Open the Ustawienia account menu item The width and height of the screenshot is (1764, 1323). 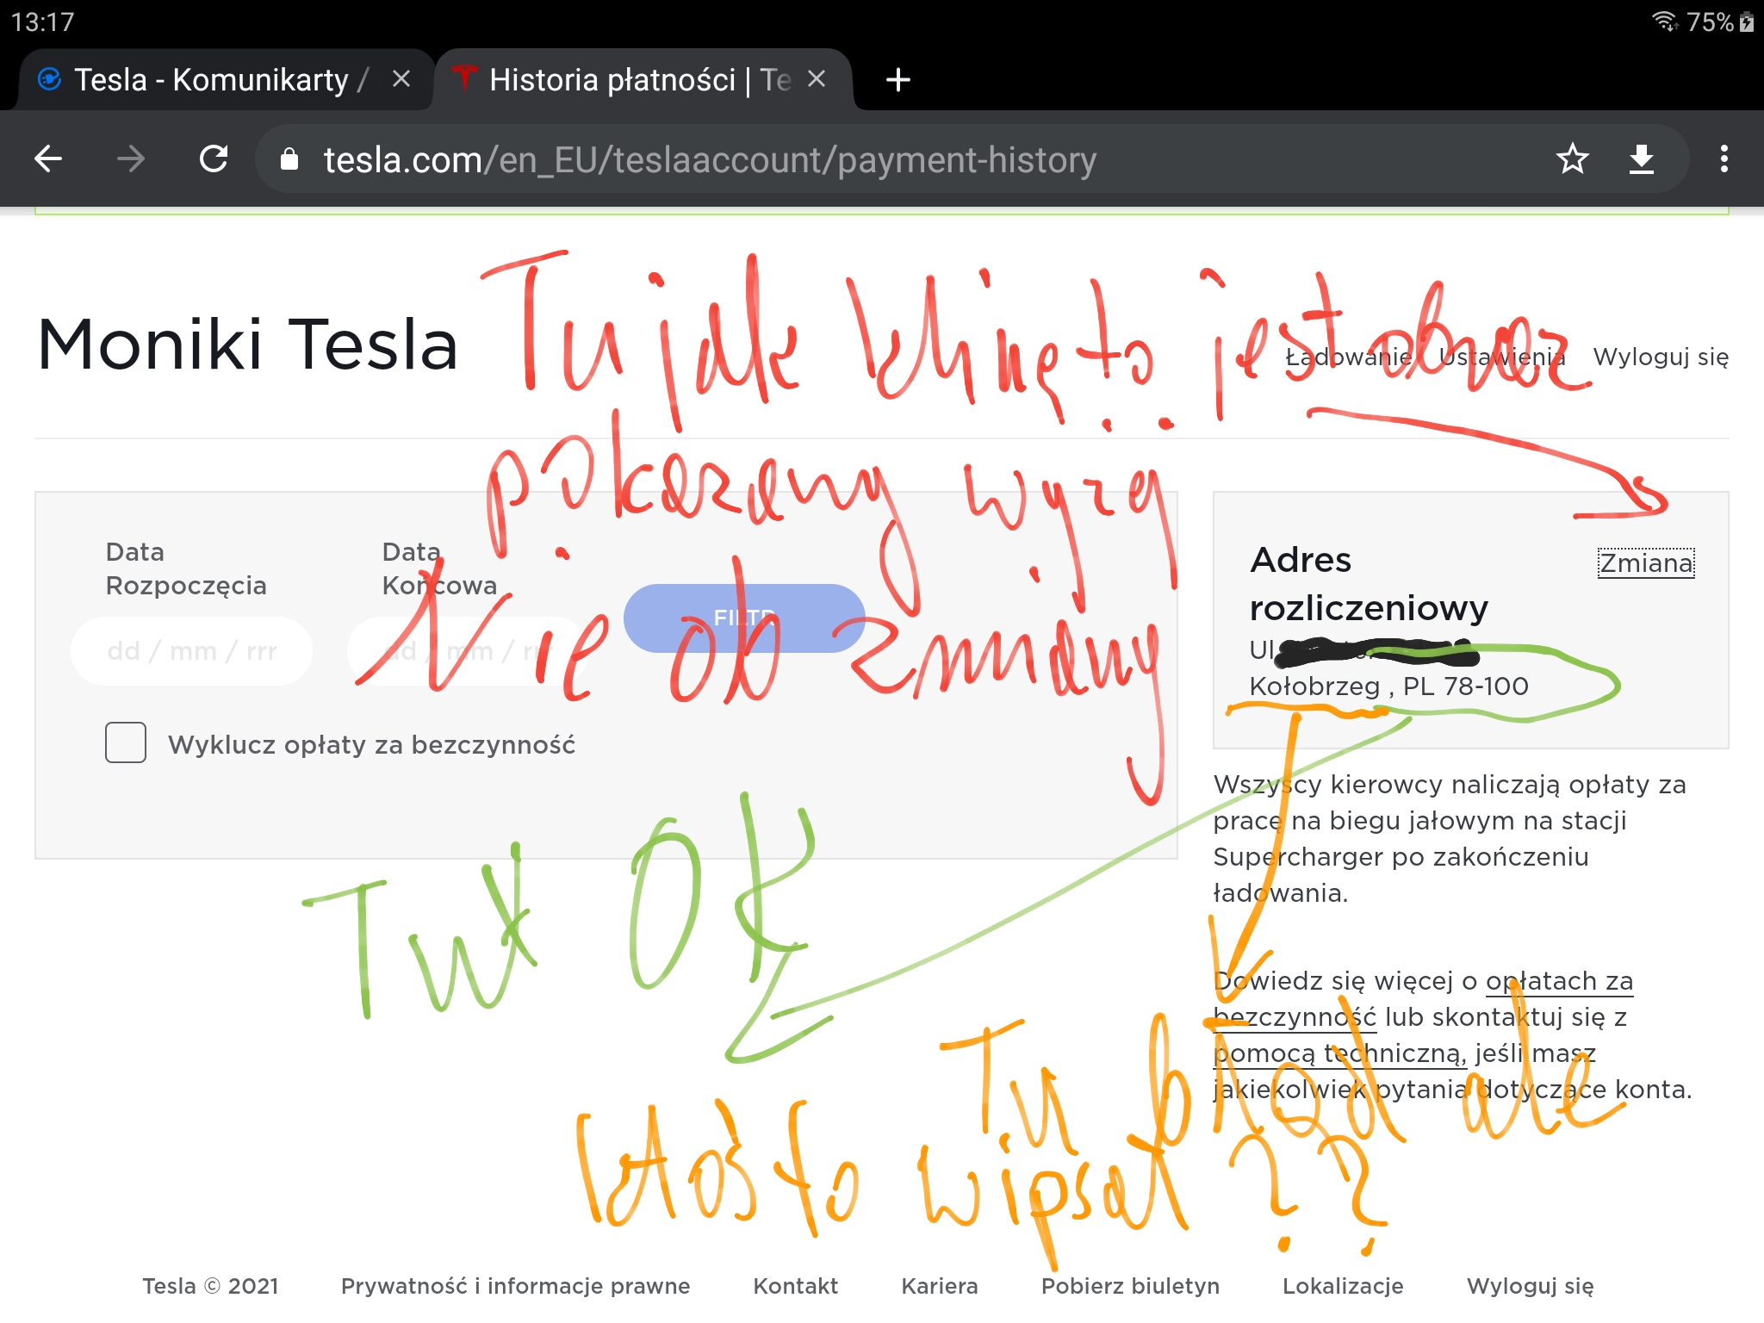[x=1502, y=357]
